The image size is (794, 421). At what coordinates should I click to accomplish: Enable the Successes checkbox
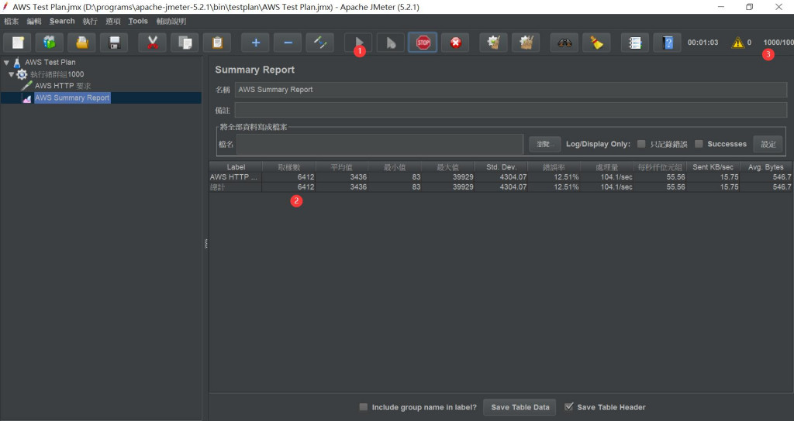pos(699,144)
